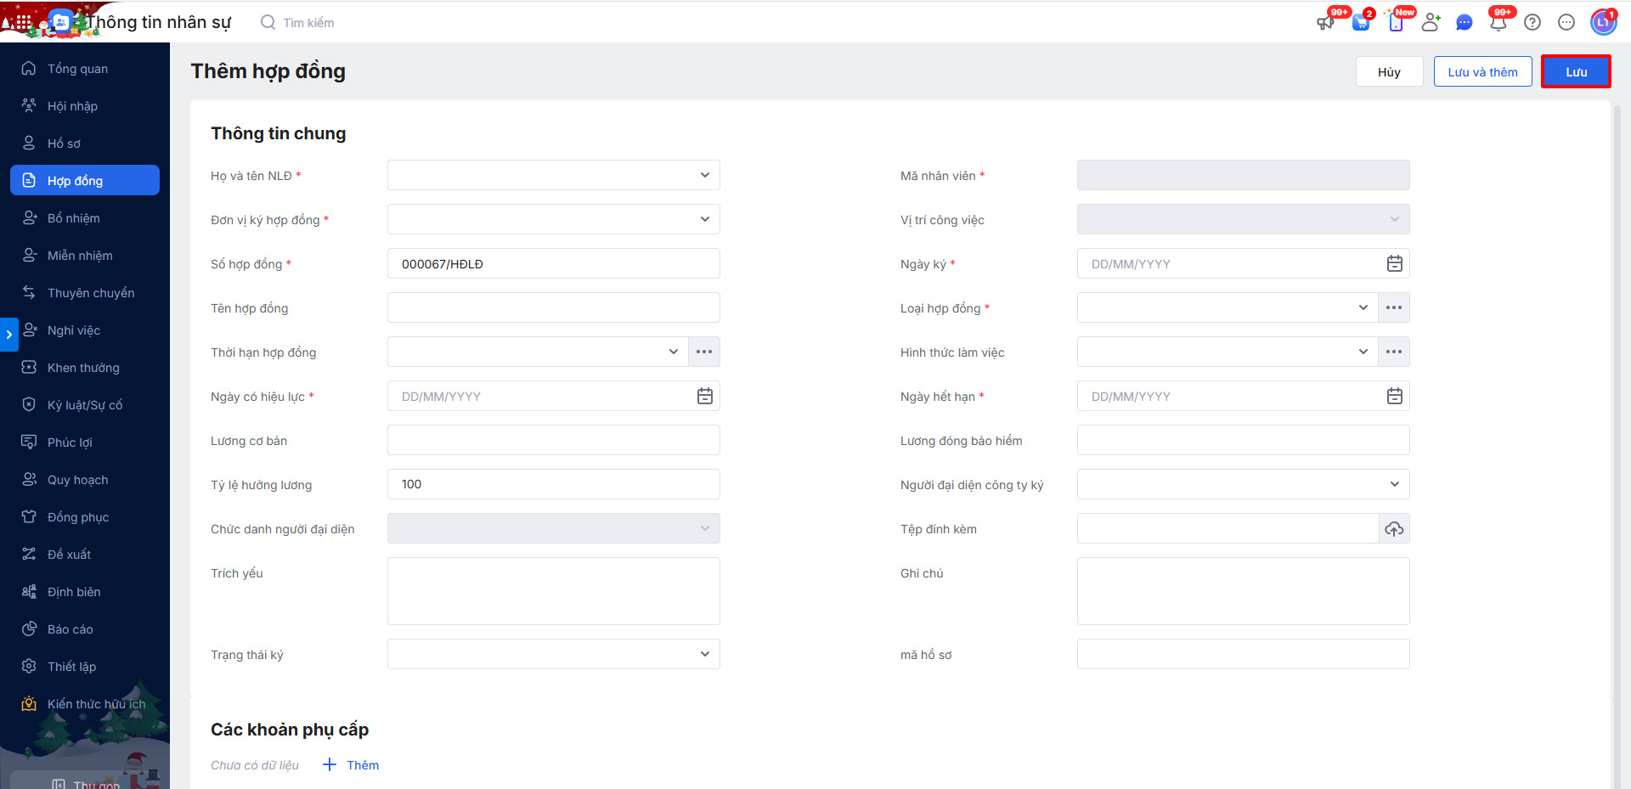Click the Lương cơ bản input field

click(553, 441)
